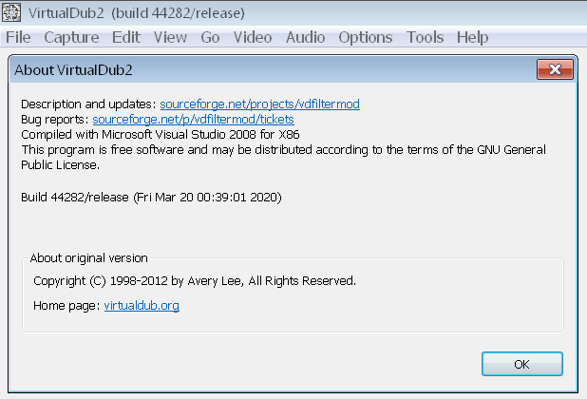The width and height of the screenshot is (587, 399).
Task: Open the View menu
Action: [170, 38]
